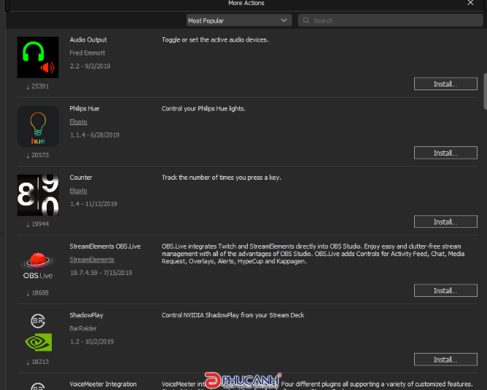Click description 'Control your Philips Hue lights'
The image size is (487, 390).
203,108
